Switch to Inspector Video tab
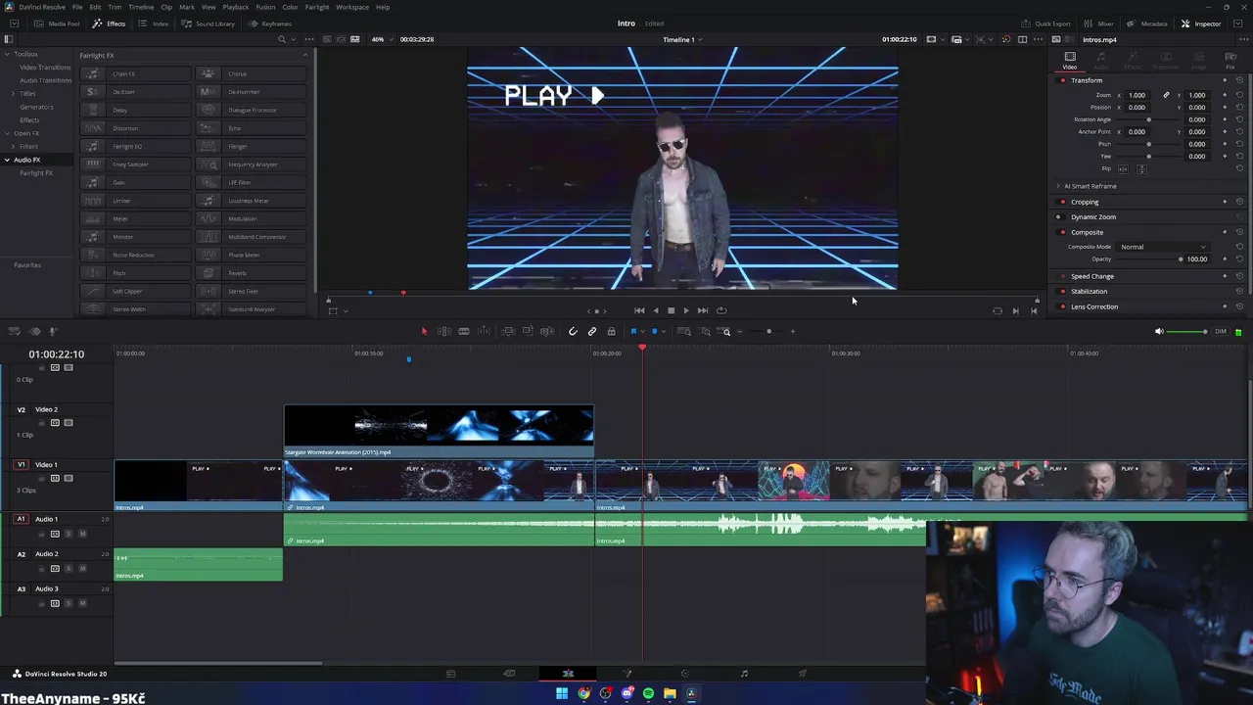1253x705 pixels. click(x=1070, y=61)
